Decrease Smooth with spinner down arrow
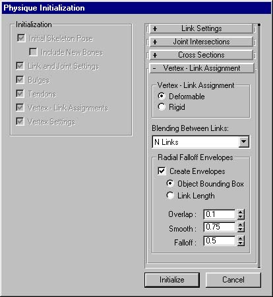Viewport: 273px width, 297px height. [241, 230]
